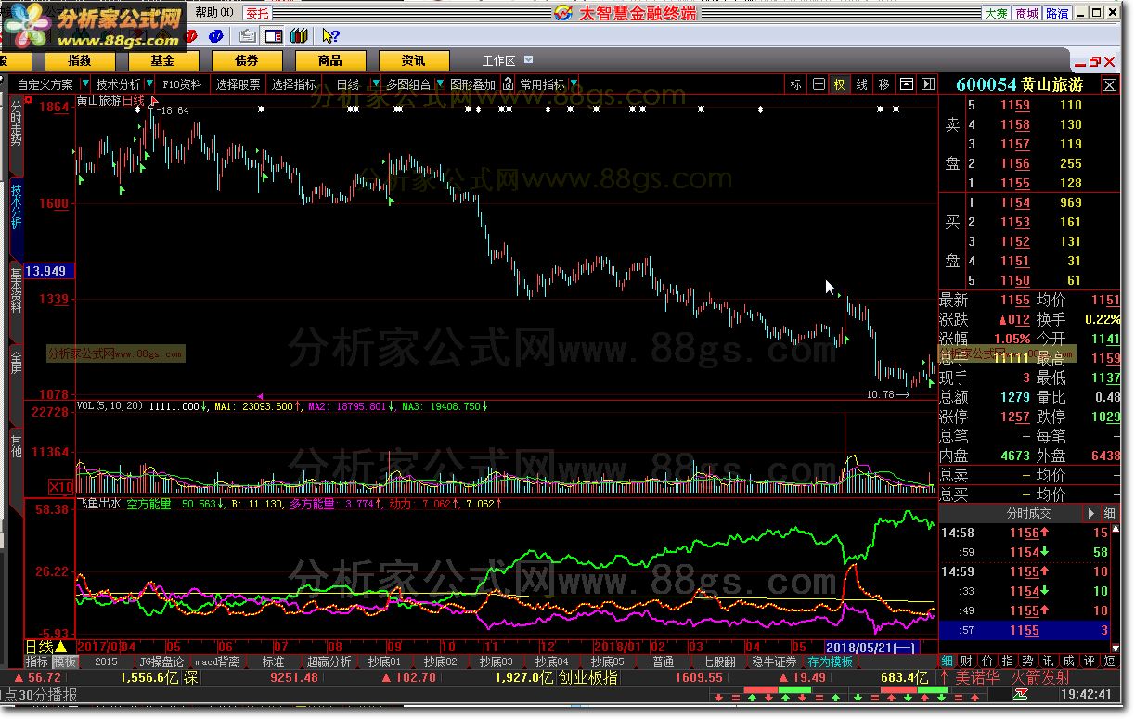Screen dimensions: 1135x719
Task: Click the blue info circle toolbar icon
Action: [x=215, y=36]
